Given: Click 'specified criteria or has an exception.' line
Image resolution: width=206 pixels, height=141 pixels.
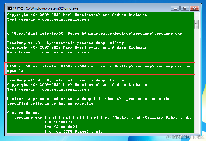Looking at the screenshot, I should pyautogui.click(x=53, y=103).
